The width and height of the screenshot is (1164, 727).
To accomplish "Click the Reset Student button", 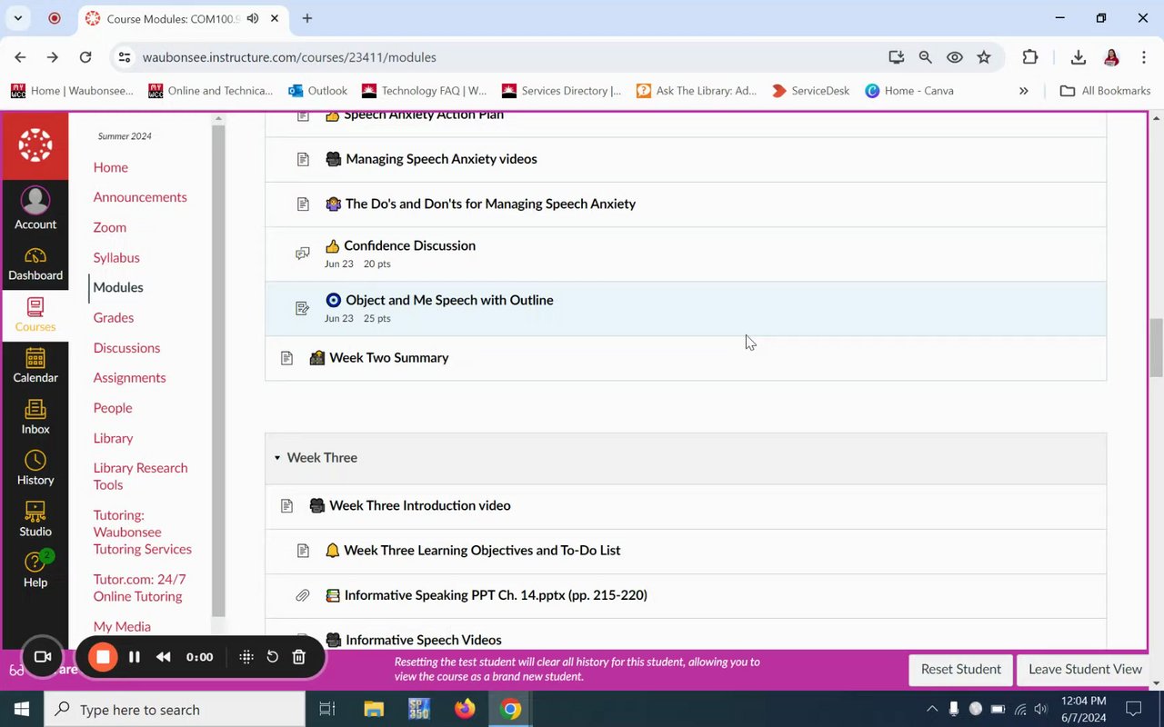I will (960, 670).
